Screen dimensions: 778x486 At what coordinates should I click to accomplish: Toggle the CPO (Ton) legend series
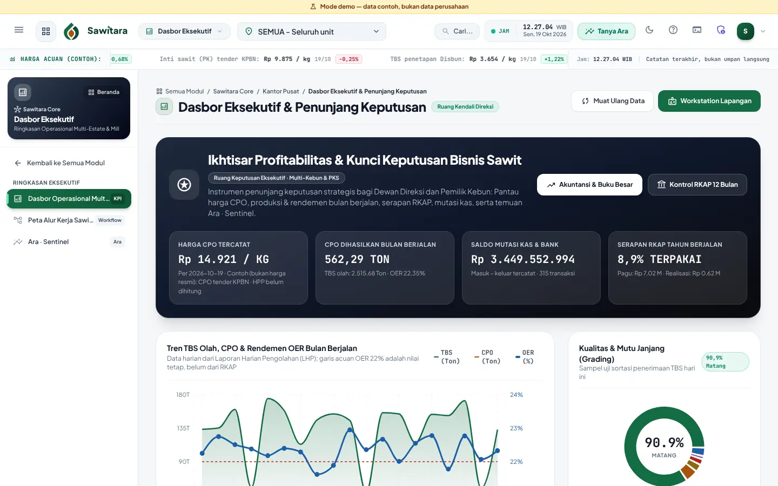click(x=487, y=357)
